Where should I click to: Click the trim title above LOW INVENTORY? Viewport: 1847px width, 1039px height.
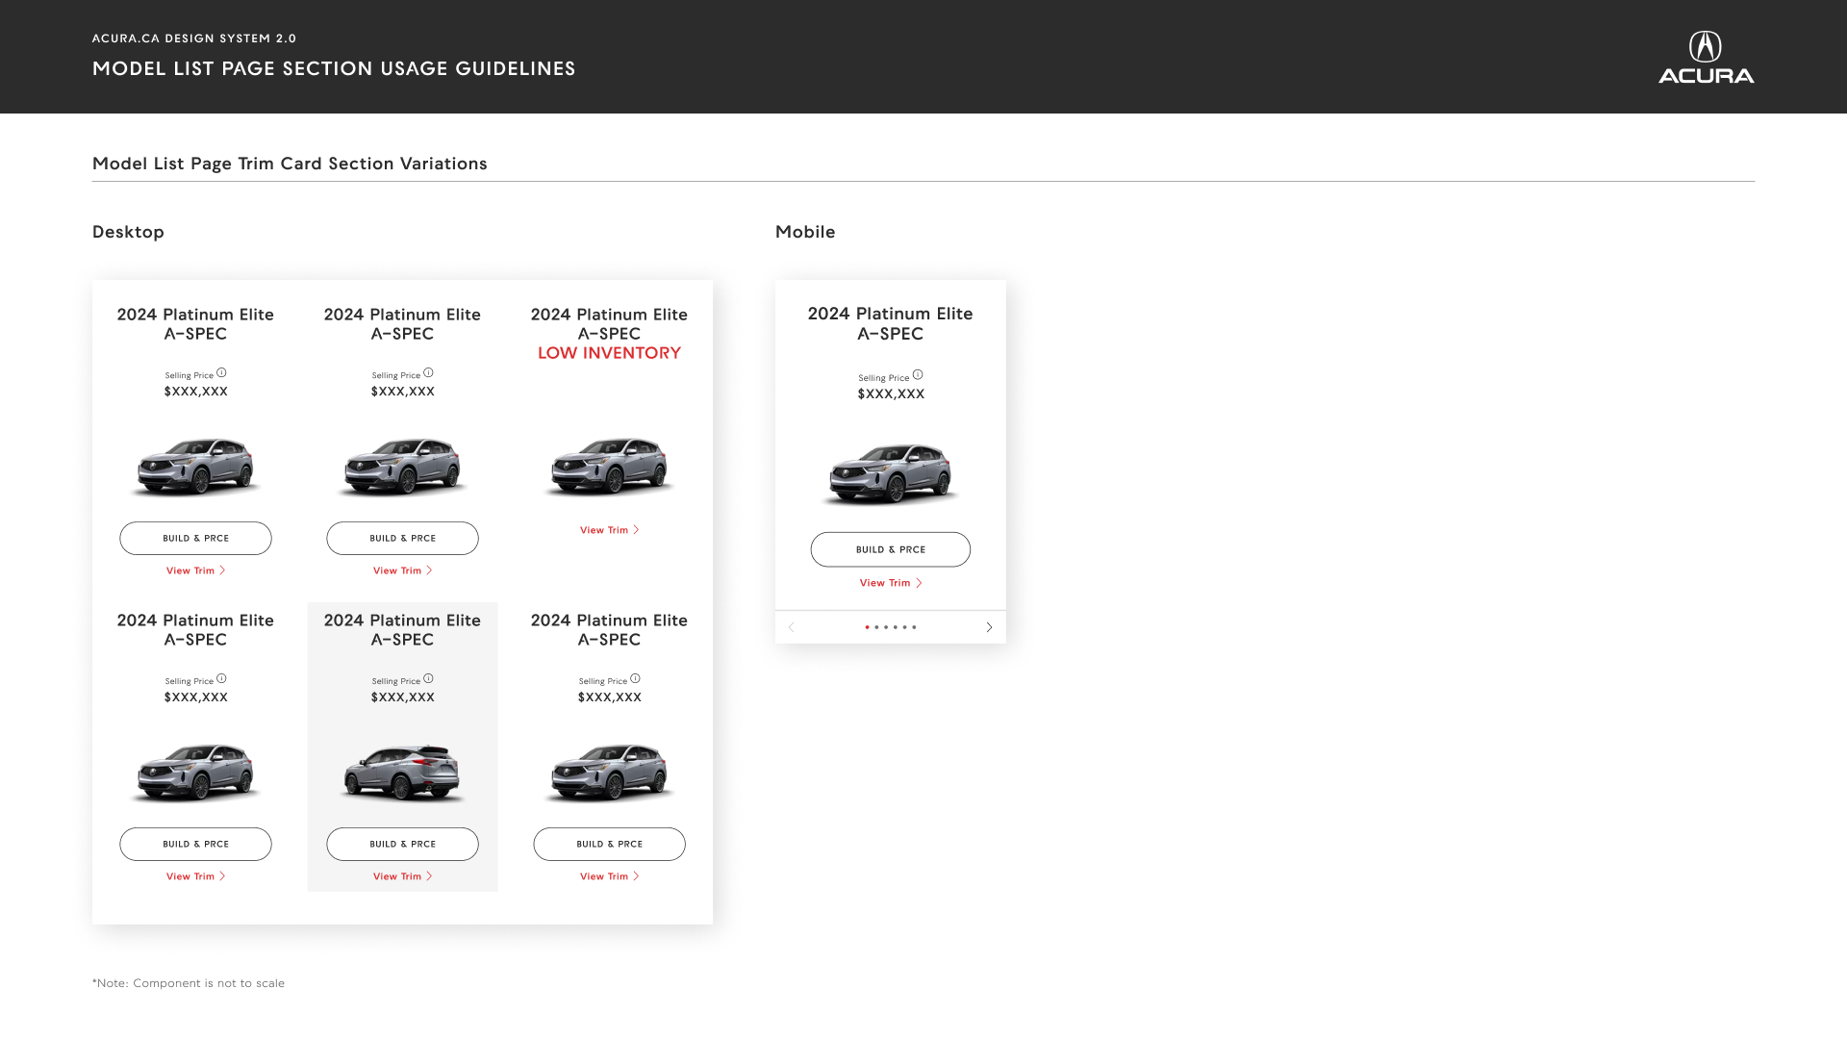point(609,324)
